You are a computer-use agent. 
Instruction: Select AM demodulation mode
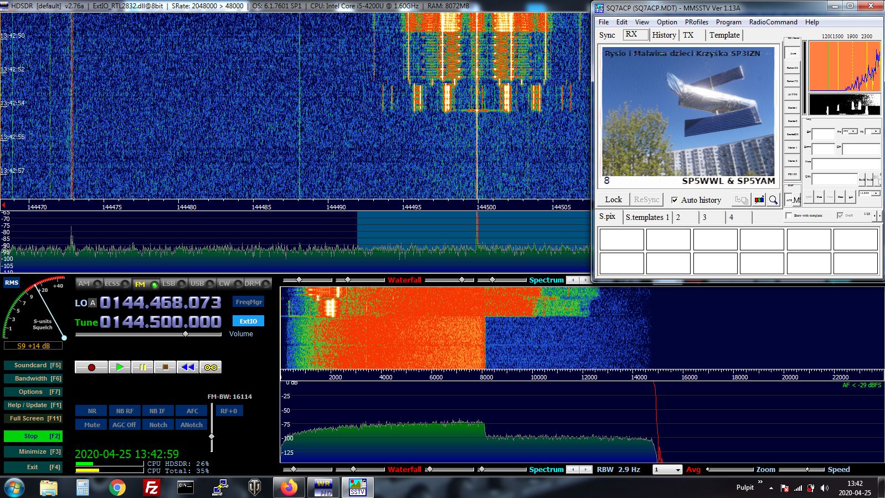coord(89,284)
